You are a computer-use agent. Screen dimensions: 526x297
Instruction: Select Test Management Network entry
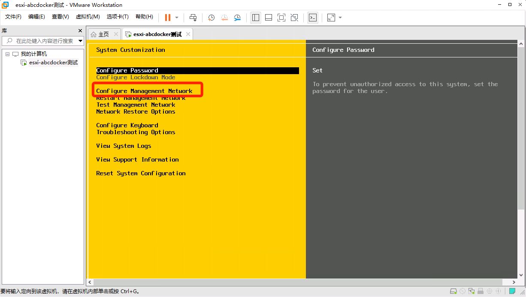[136, 105]
